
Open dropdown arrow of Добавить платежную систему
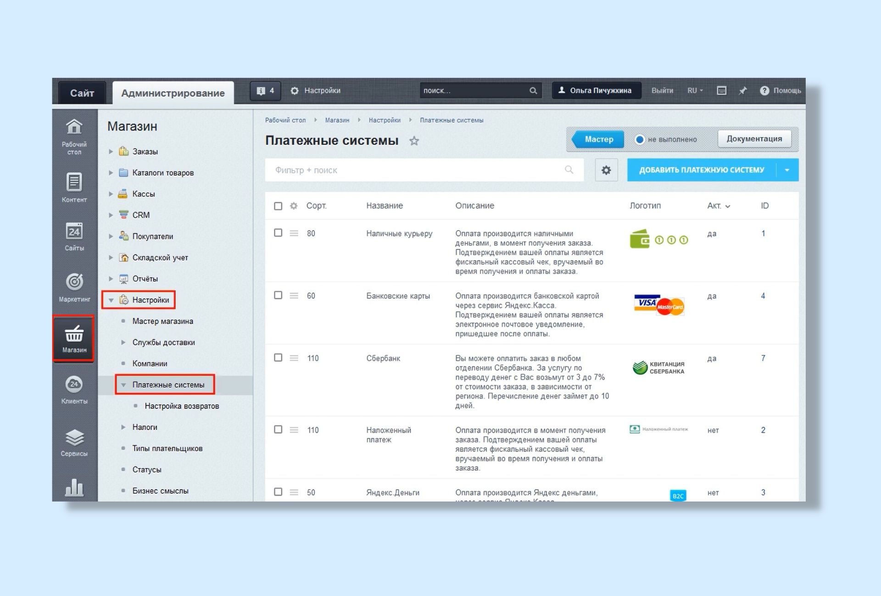tap(787, 170)
